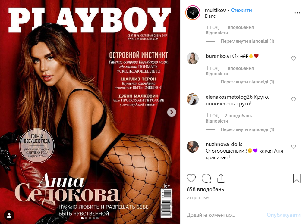Like the post with heart icon
The height and width of the screenshot is (224, 306).
click(x=191, y=178)
